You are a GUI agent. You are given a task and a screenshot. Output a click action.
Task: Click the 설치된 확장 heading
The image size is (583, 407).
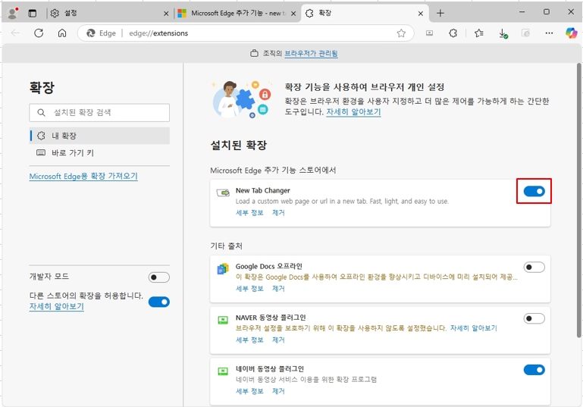238,145
